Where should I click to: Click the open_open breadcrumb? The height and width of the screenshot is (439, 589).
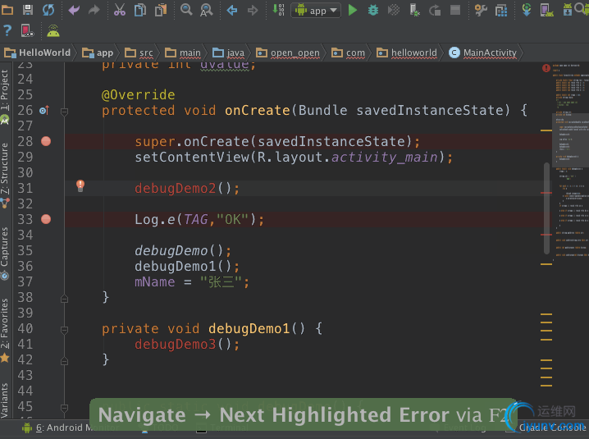tap(288, 53)
